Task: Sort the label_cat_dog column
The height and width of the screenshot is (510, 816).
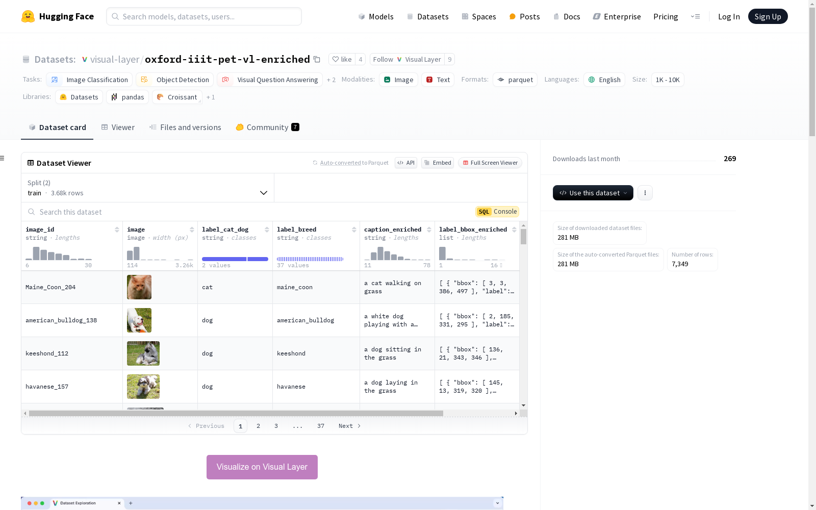Action: 267,229
